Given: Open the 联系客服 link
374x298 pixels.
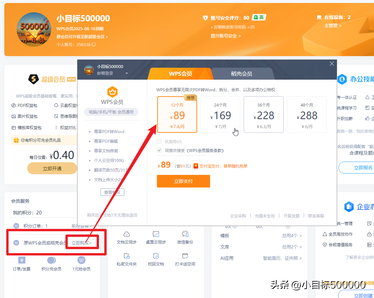Looking at the screenshot, I should pos(316,216).
